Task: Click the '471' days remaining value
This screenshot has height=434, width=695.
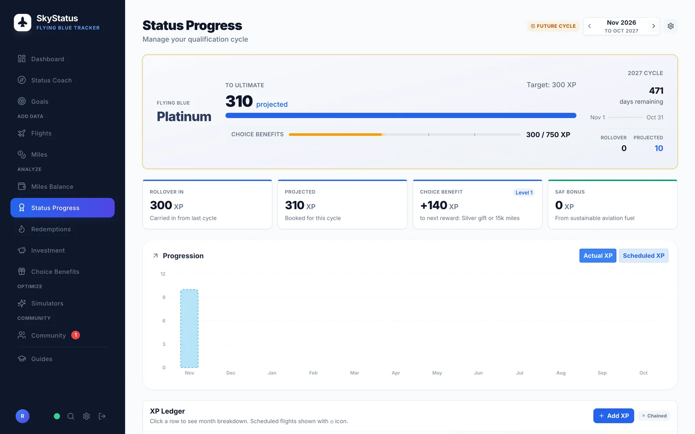Action: pos(656,91)
